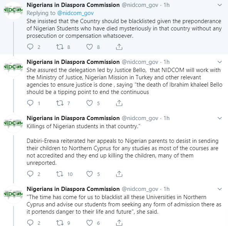228x226 pixels.
Task: Retweet the tweet about country being blacklisted
Action: [60, 47]
